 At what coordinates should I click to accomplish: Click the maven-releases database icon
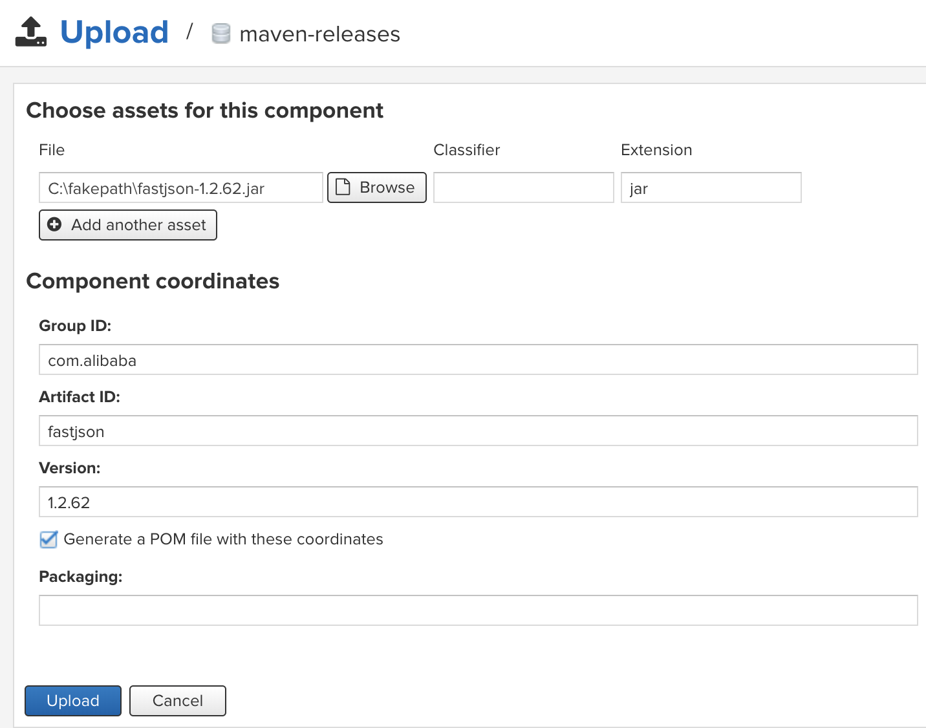pyautogui.click(x=221, y=34)
